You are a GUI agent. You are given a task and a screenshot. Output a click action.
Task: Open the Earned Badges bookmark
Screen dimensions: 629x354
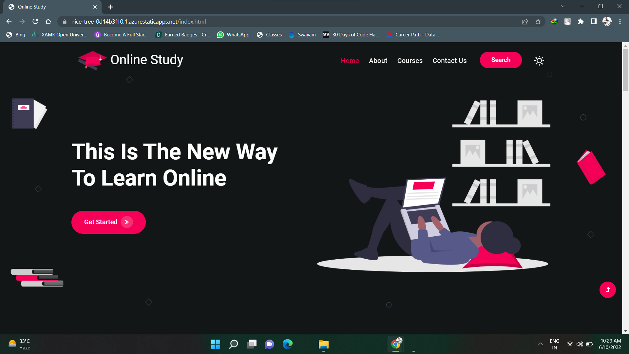click(183, 35)
